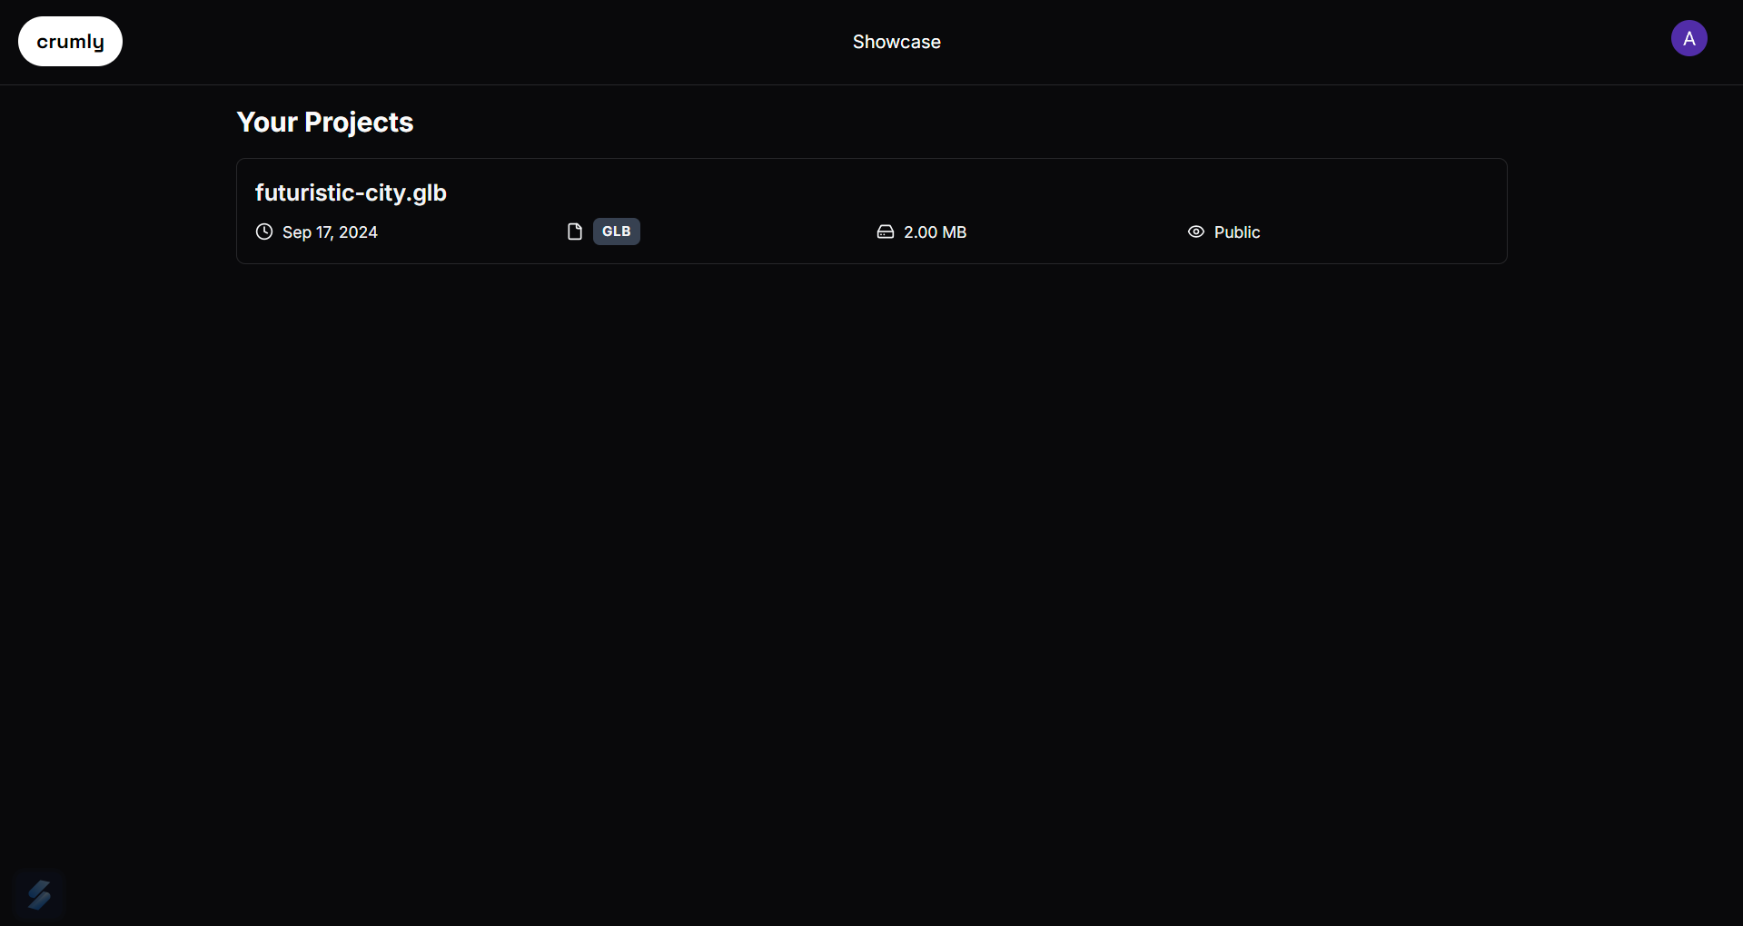Open the futuristic-city.glb project
This screenshot has width=1743, height=926.
(x=351, y=192)
